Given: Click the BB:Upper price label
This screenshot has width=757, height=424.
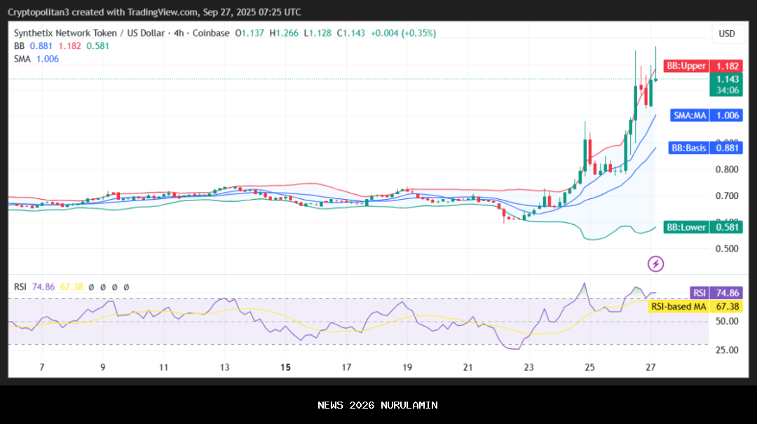Looking at the screenshot, I should (686, 65).
